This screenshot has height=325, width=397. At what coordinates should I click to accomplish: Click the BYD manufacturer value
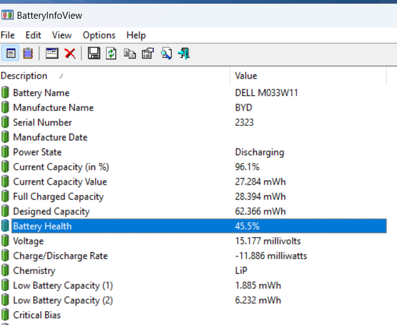[x=244, y=107]
